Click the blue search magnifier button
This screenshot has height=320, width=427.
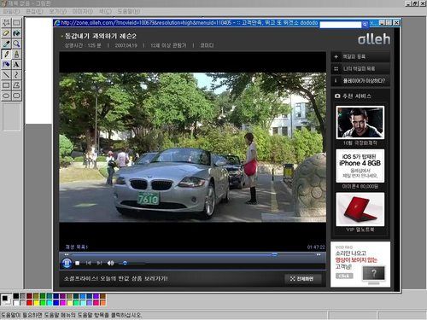(x=365, y=25)
